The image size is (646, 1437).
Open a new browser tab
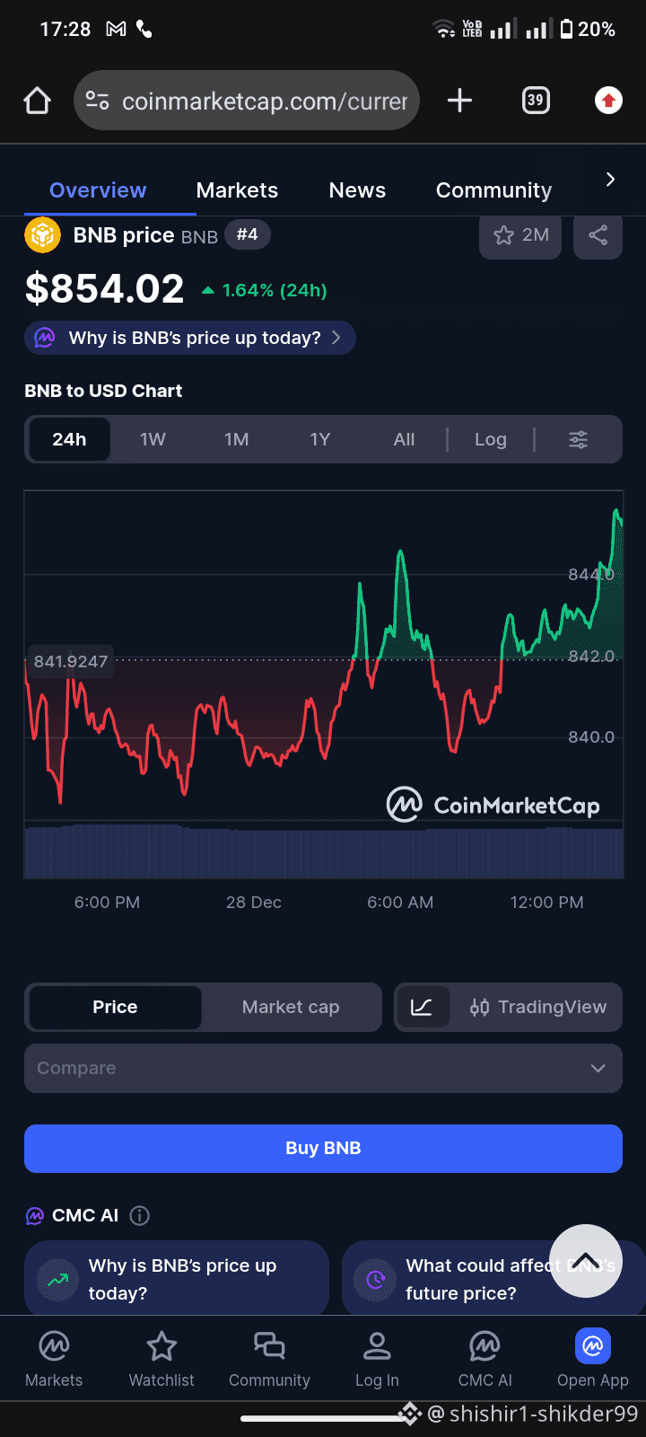point(459,101)
